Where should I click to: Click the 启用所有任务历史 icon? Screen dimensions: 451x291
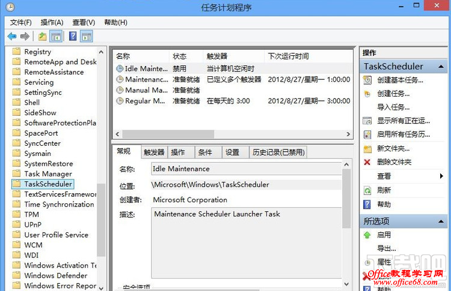coord(367,134)
